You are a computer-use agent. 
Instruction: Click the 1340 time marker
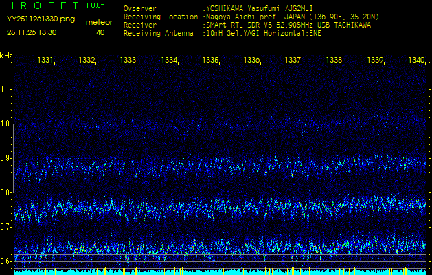pyautogui.click(x=416, y=60)
